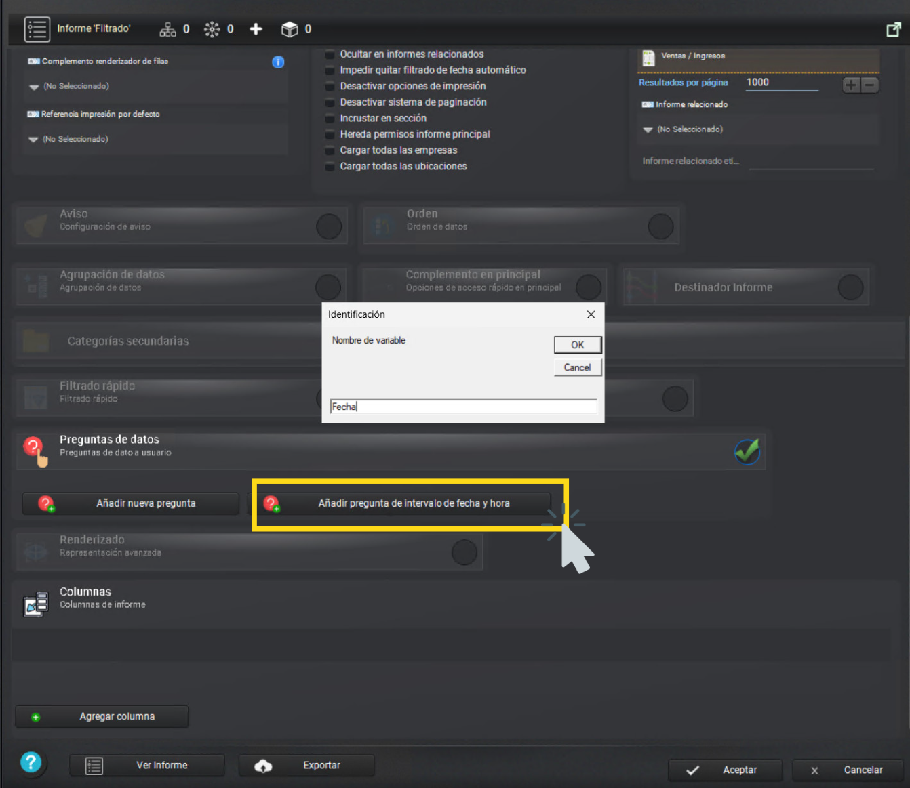Image resolution: width=910 pixels, height=788 pixels.
Task: Check Desactivar sistema de paginación
Action: pyautogui.click(x=330, y=102)
